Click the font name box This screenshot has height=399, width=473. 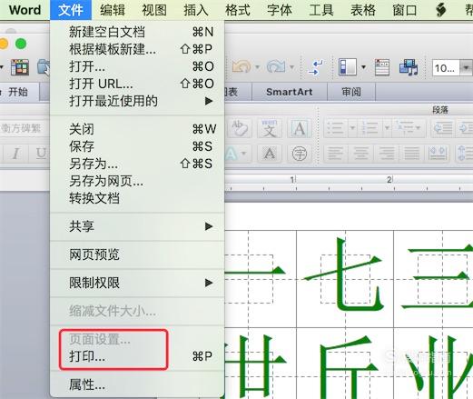(25, 128)
